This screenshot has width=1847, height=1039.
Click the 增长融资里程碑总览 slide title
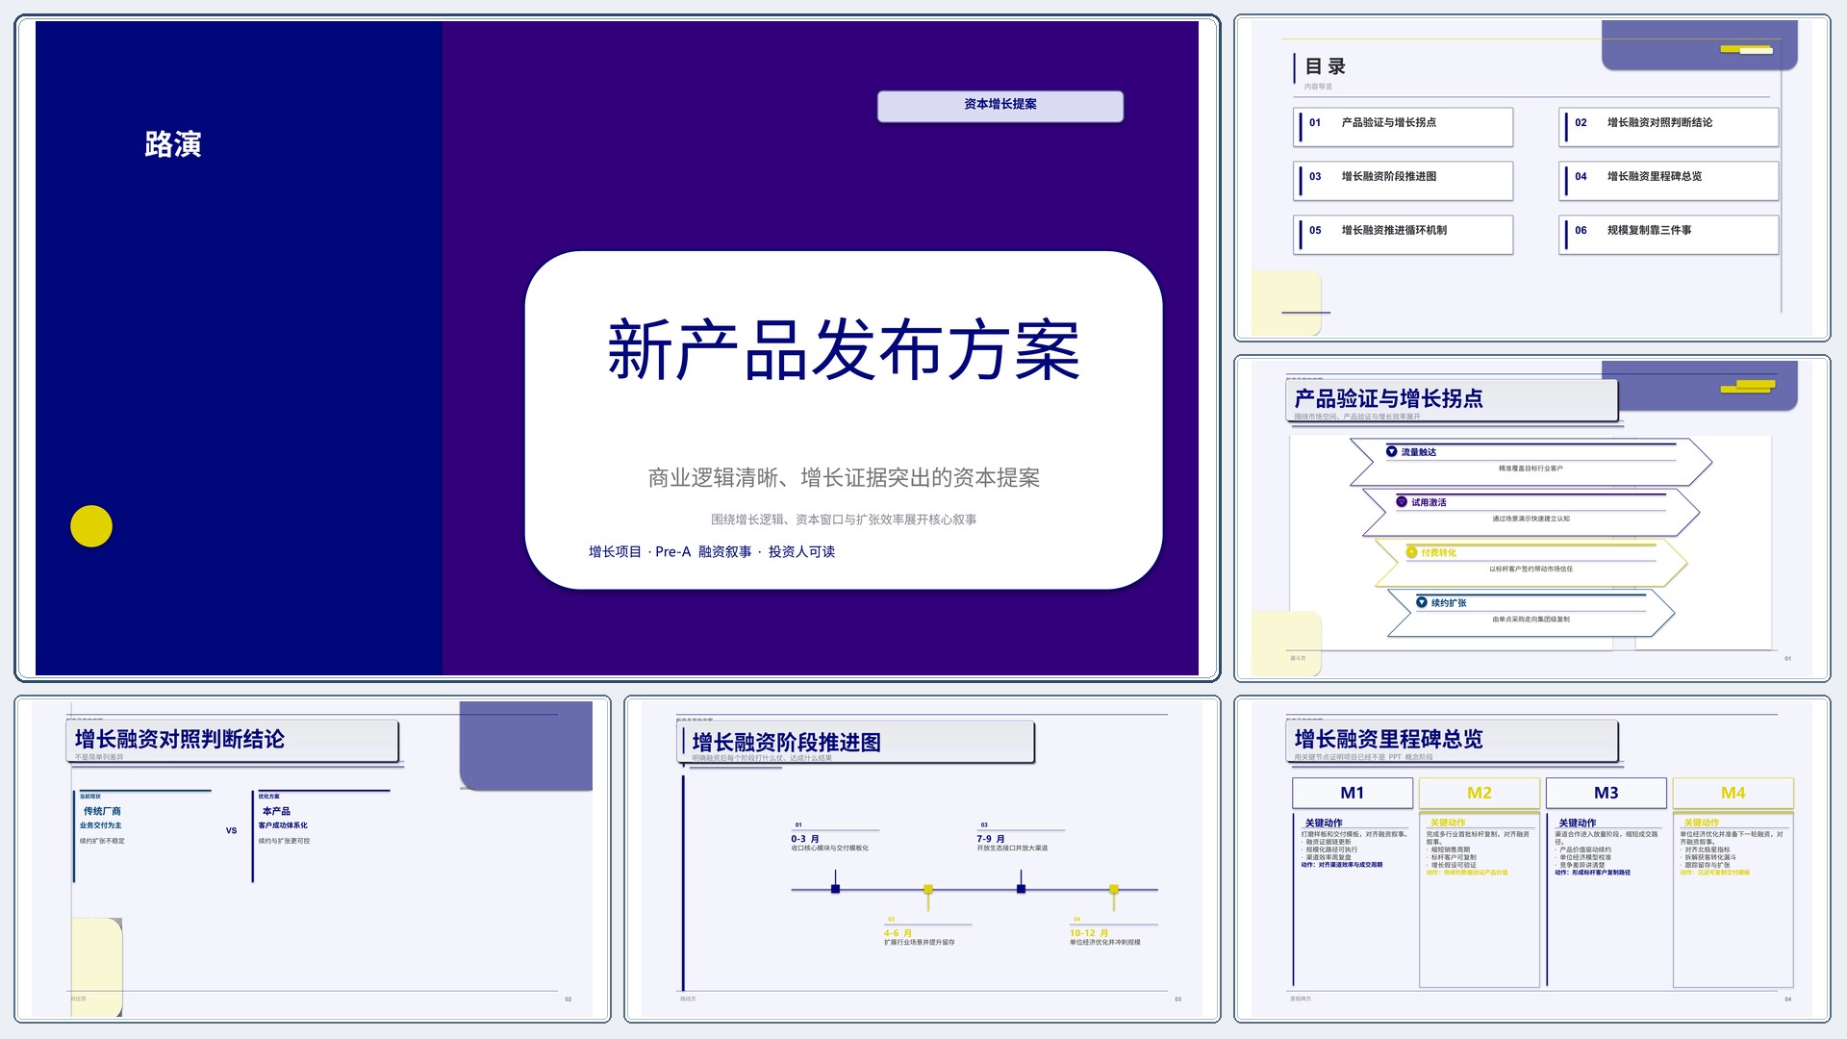tap(1388, 739)
